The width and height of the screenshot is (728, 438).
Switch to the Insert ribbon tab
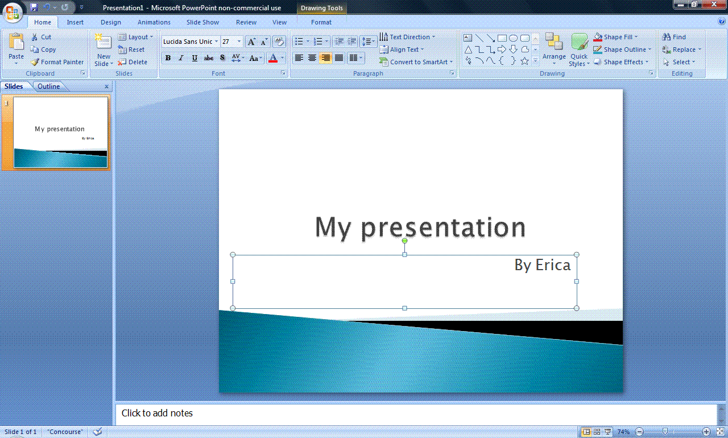tap(75, 22)
